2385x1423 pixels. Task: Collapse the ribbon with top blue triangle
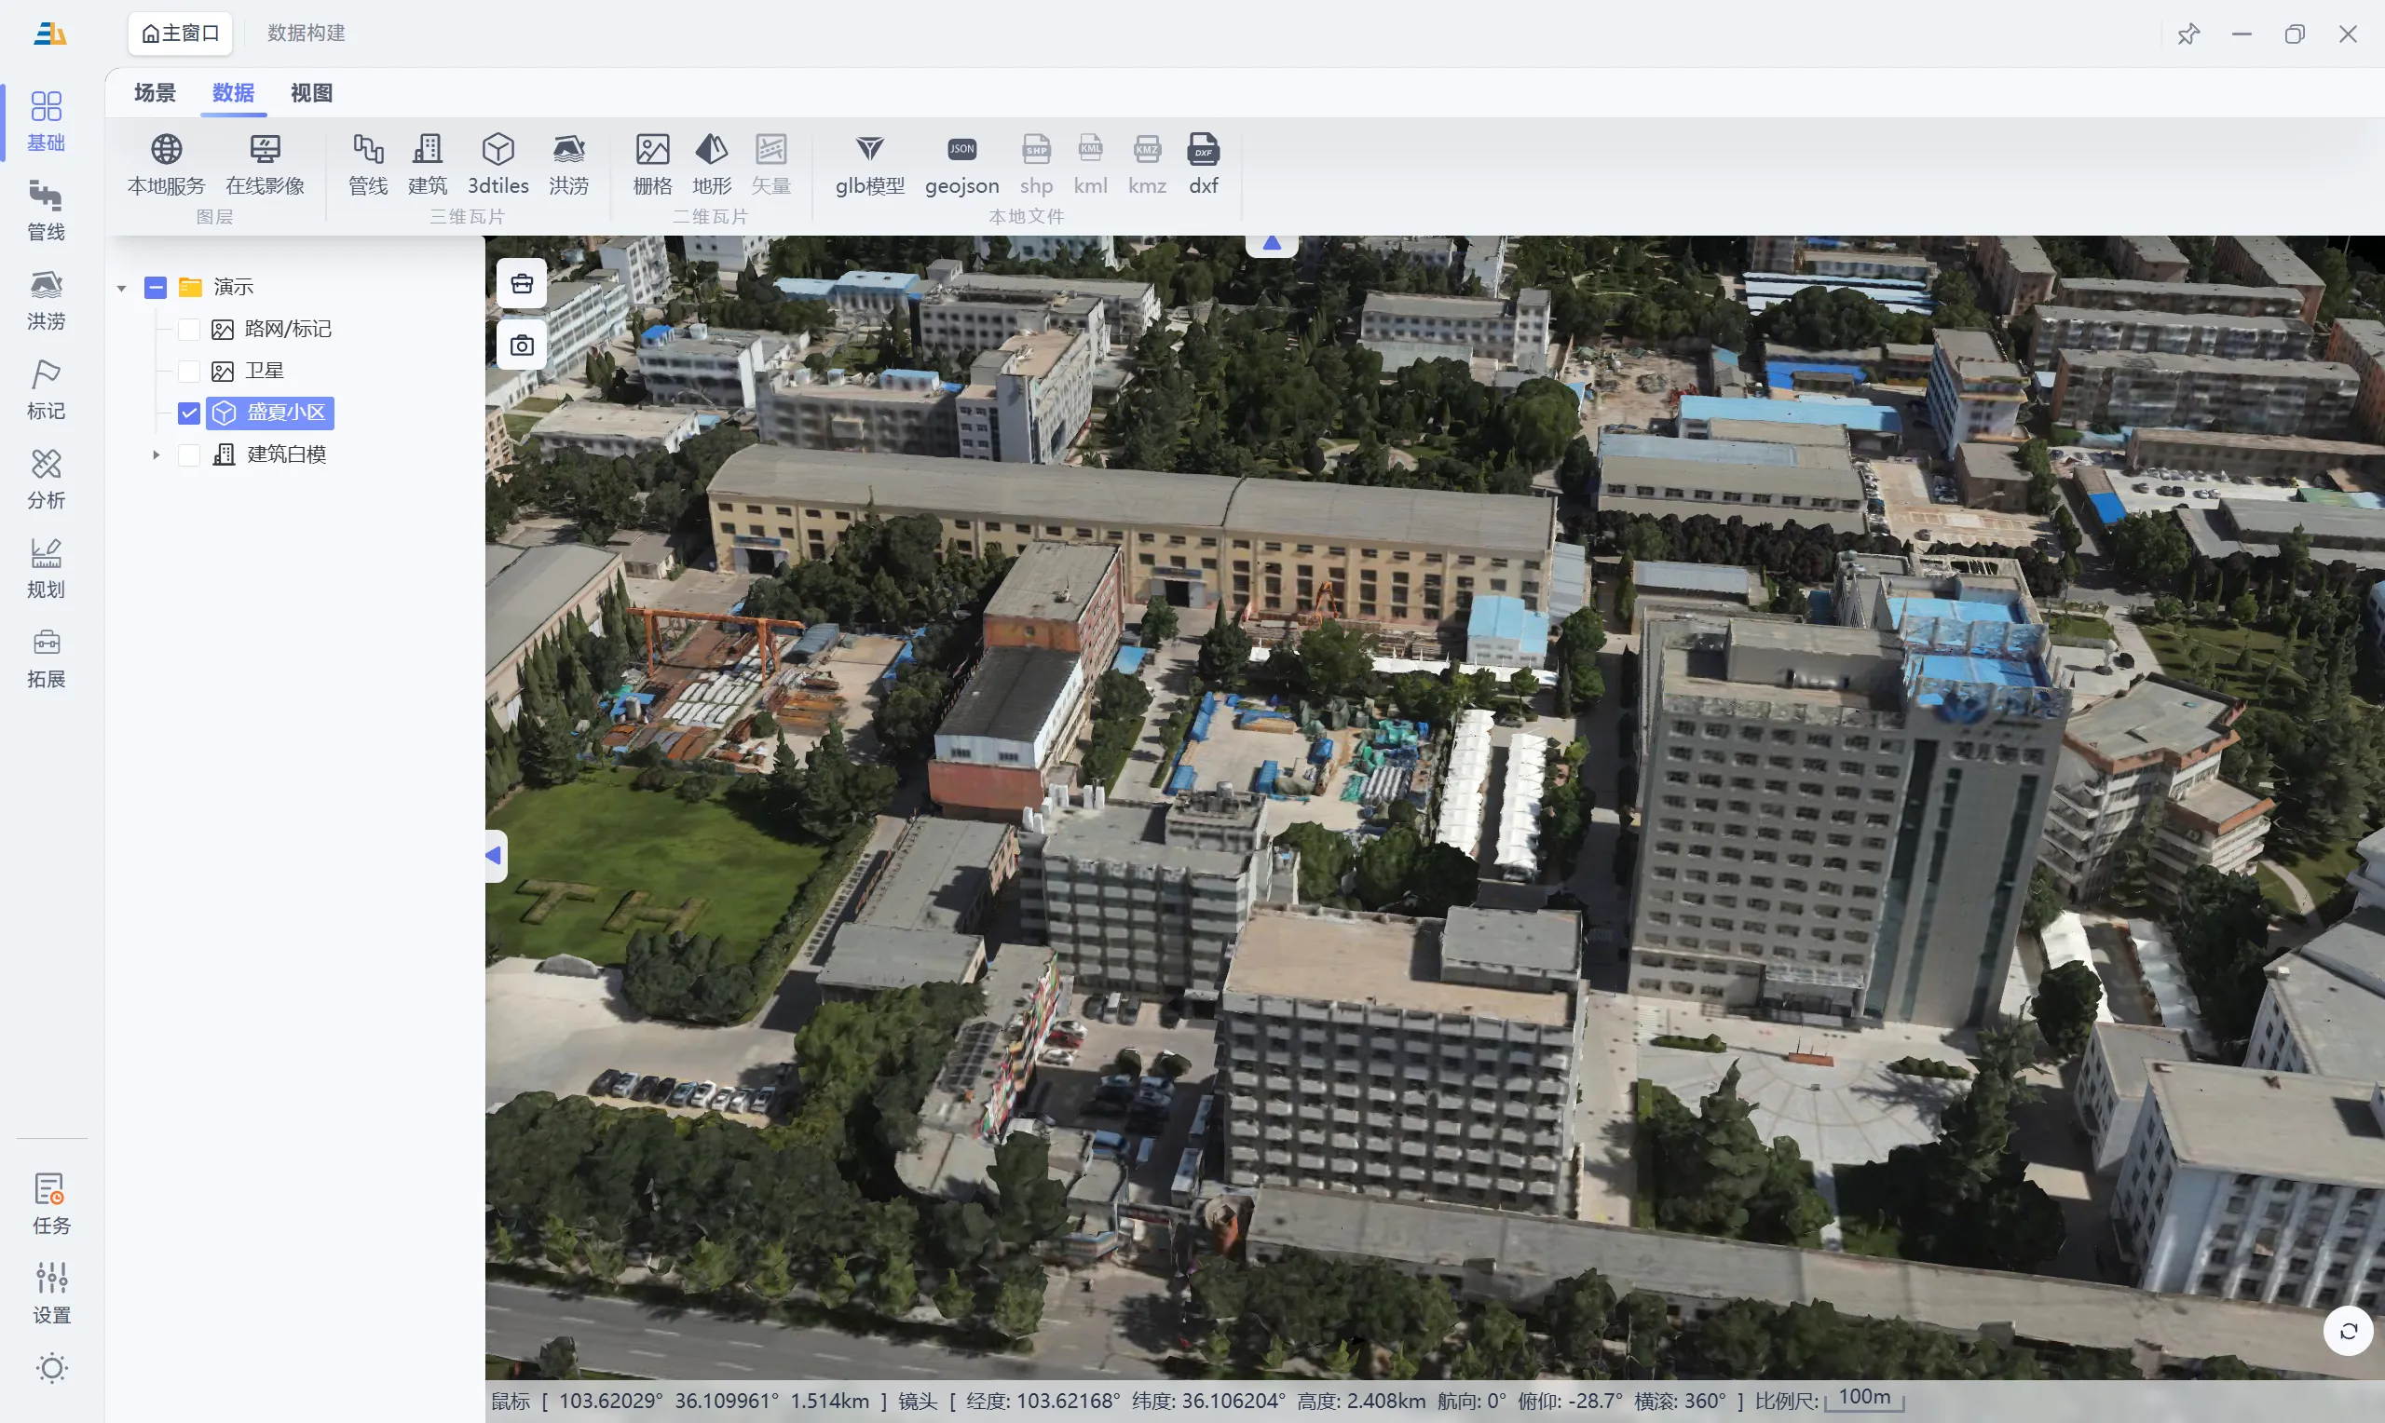tap(1272, 244)
